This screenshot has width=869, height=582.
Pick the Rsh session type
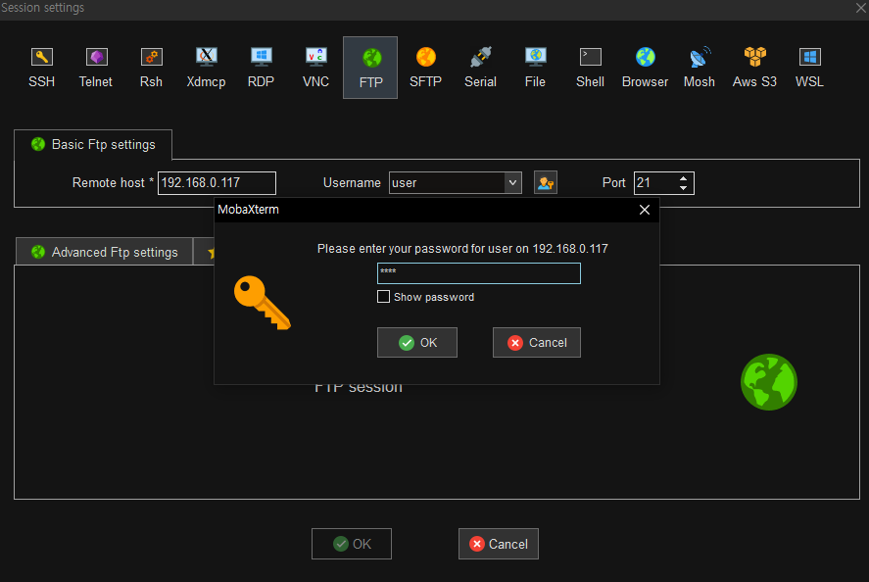(151, 68)
